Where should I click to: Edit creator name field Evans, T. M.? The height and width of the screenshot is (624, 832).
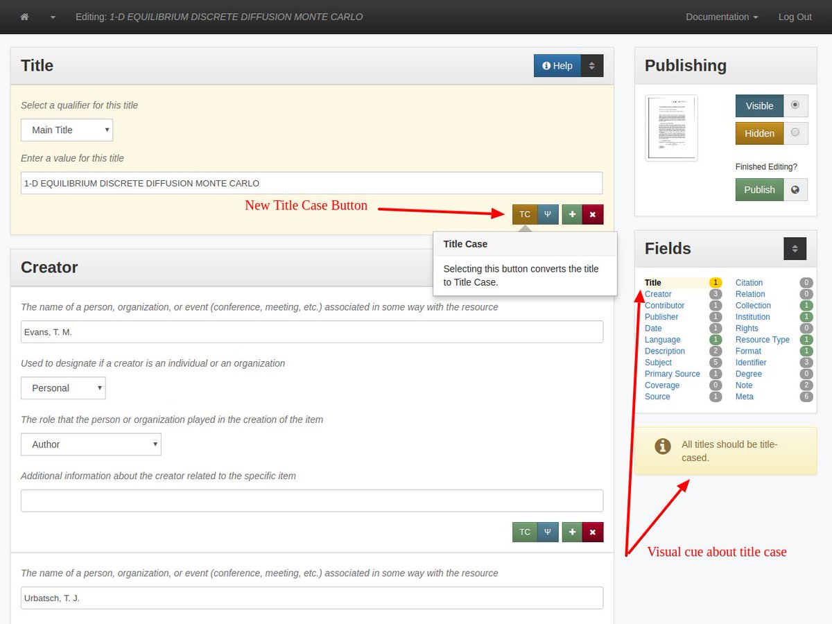click(312, 331)
